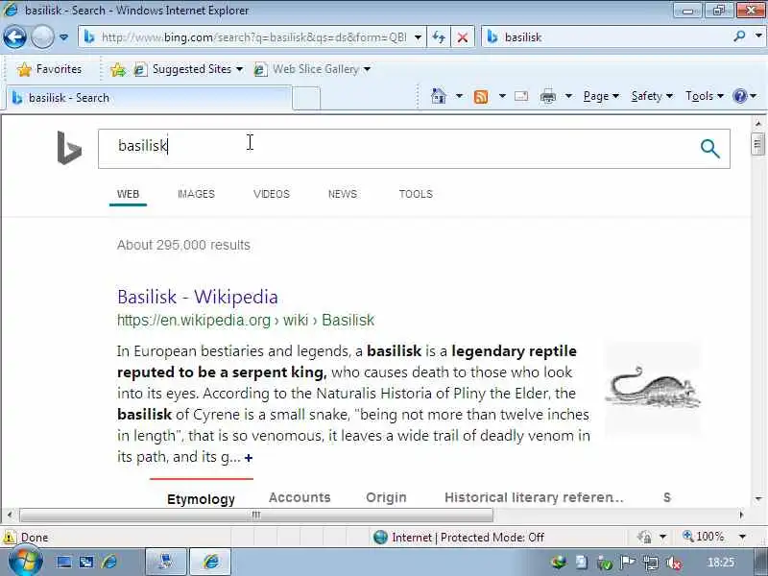Select the Historical literary references tab
Image resolution: width=768 pixels, height=576 pixels.
click(x=534, y=497)
